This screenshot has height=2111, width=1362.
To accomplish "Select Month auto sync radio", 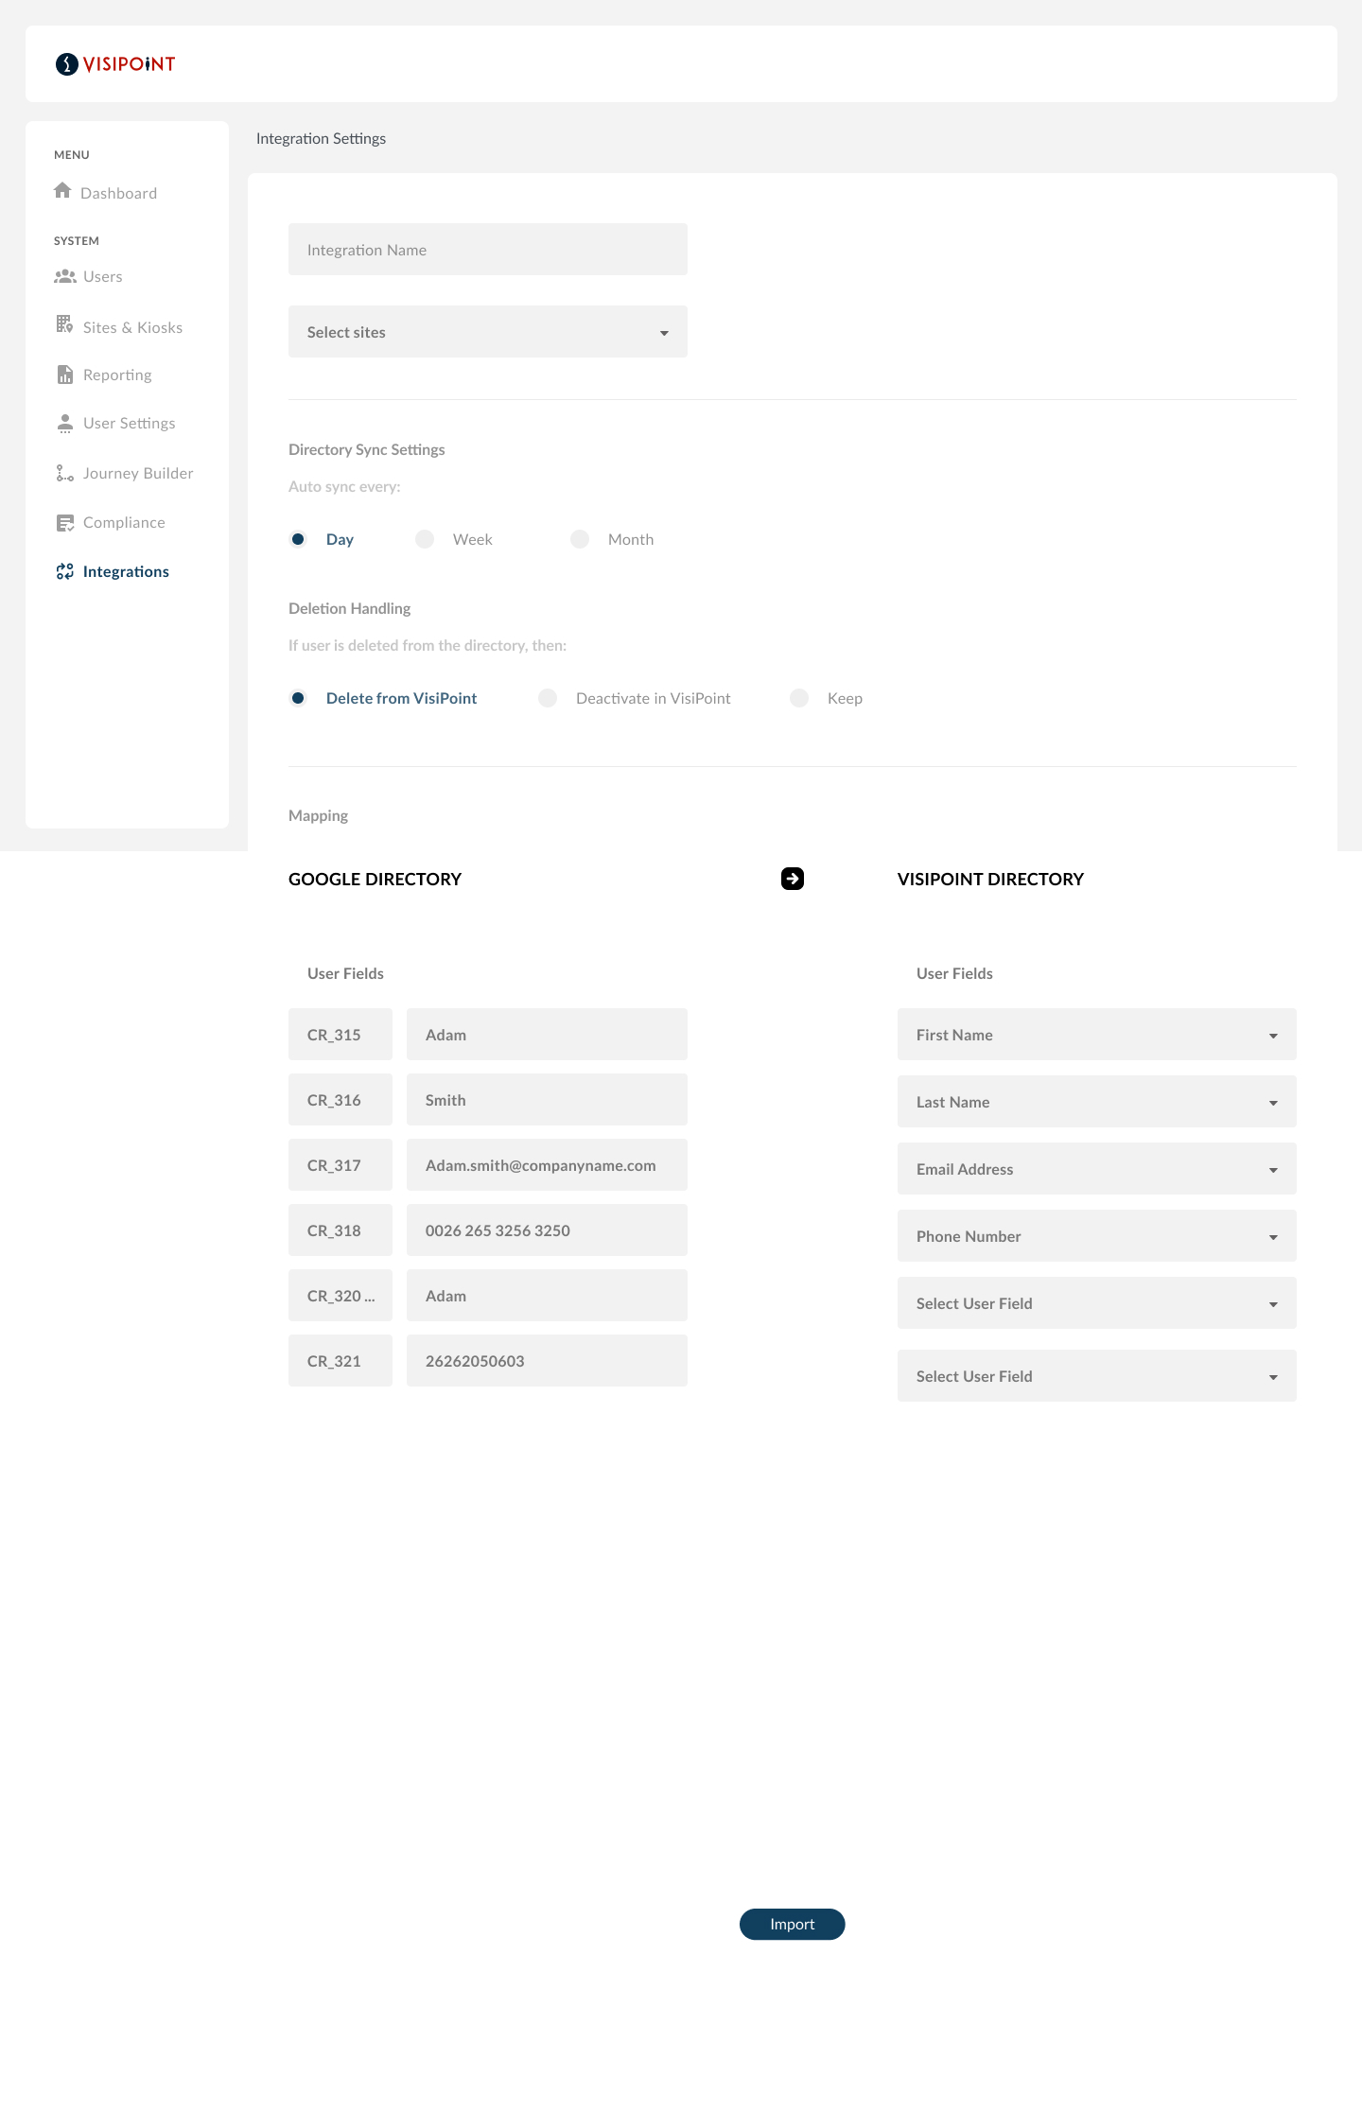I will click(x=580, y=539).
